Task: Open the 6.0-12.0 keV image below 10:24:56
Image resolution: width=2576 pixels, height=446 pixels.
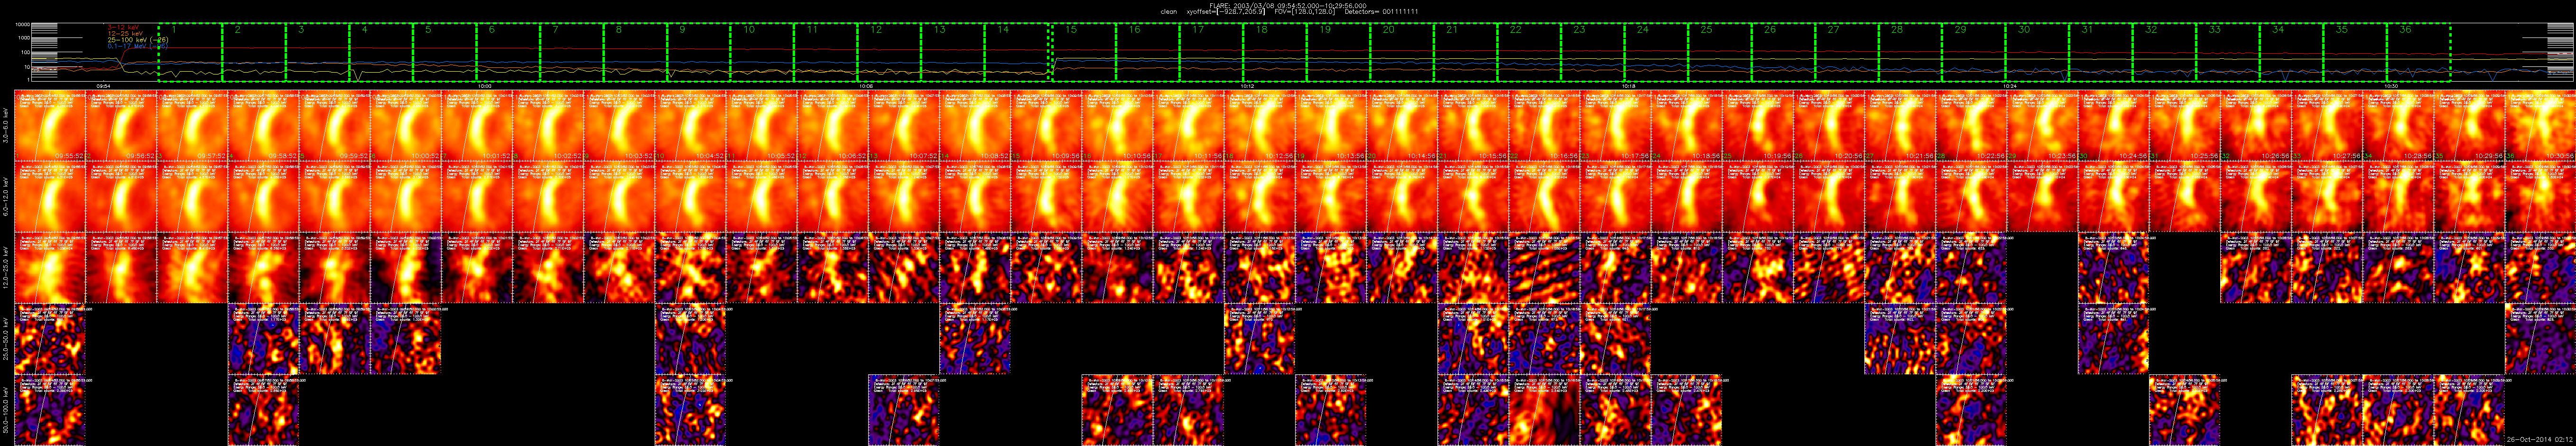Action: coord(2114,198)
